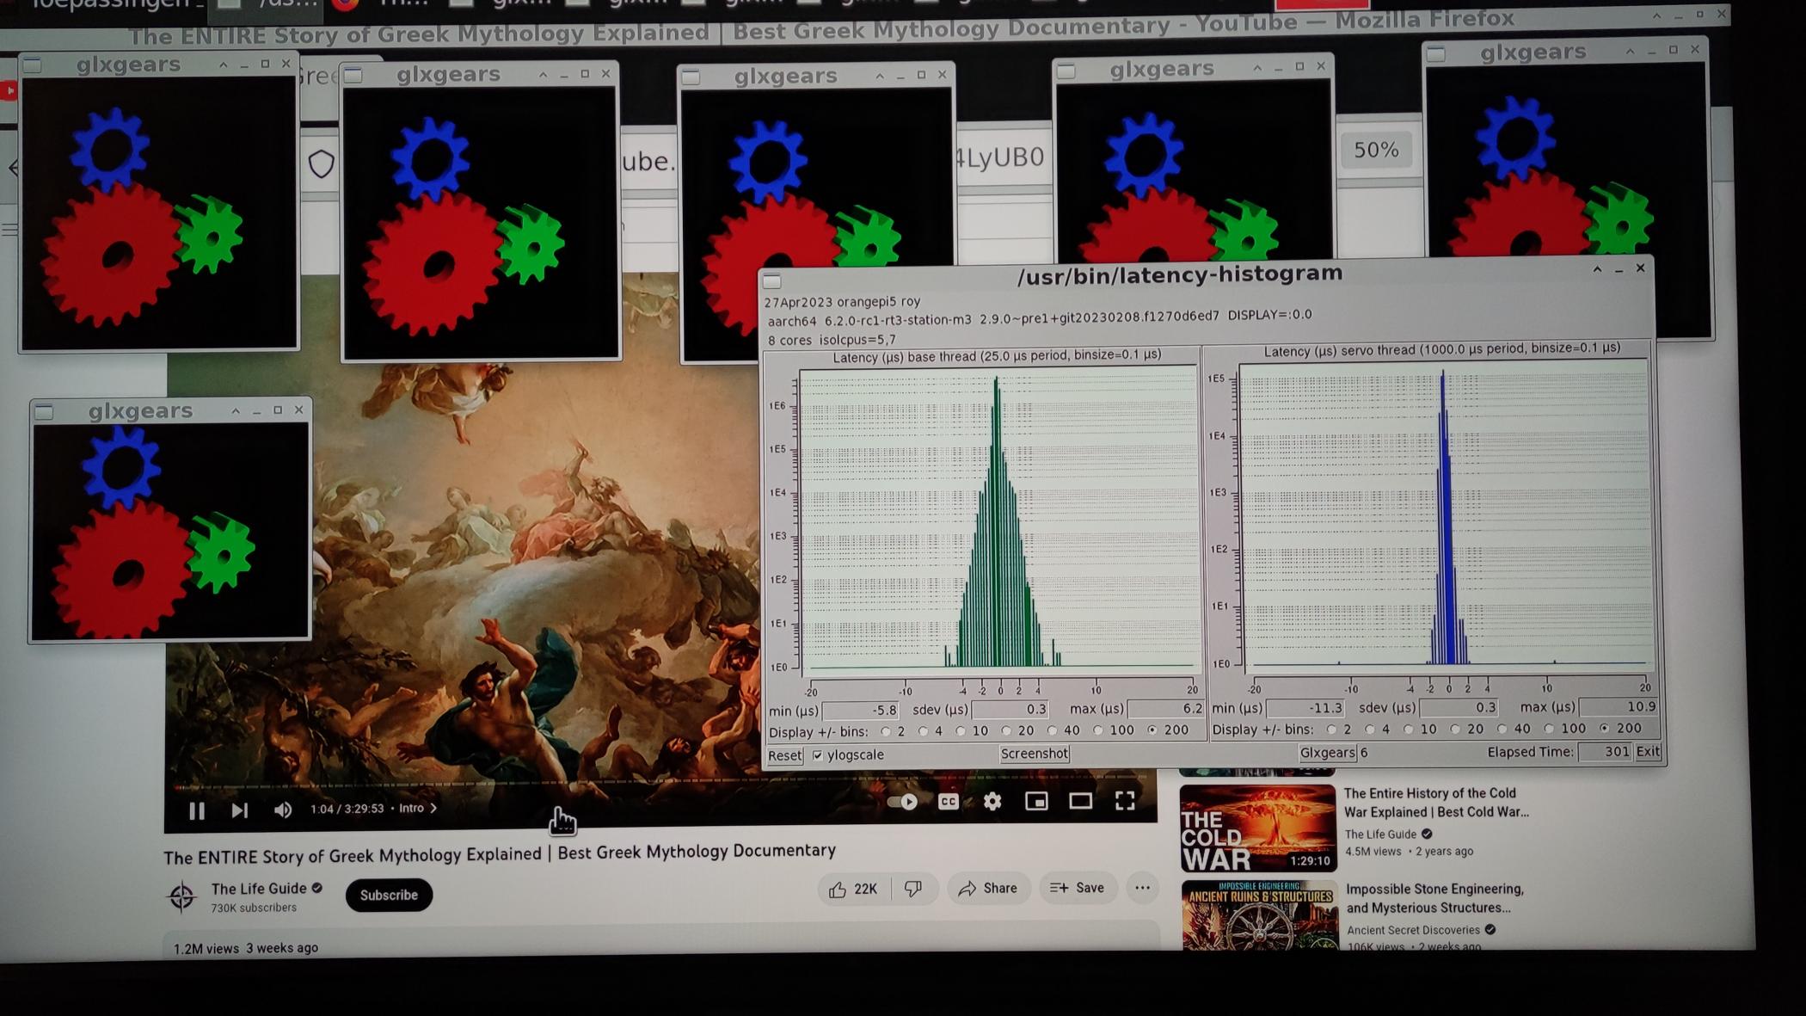Save the video to a playlist
The height and width of the screenshot is (1016, 1806).
pyautogui.click(x=1078, y=888)
